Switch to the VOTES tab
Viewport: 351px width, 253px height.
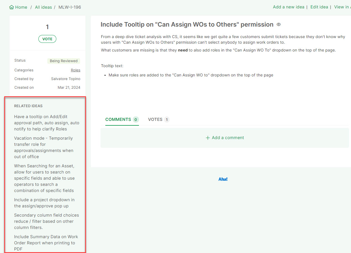tap(159, 120)
